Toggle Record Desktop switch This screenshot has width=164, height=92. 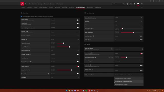click(78, 20)
